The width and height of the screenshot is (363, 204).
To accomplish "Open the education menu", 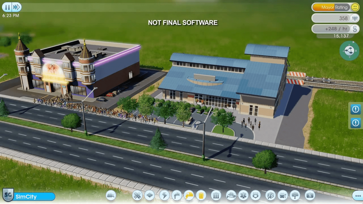I will click(270, 195).
